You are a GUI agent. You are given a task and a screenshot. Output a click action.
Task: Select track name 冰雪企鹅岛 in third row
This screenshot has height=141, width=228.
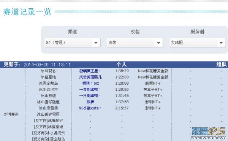click(x=48, y=83)
